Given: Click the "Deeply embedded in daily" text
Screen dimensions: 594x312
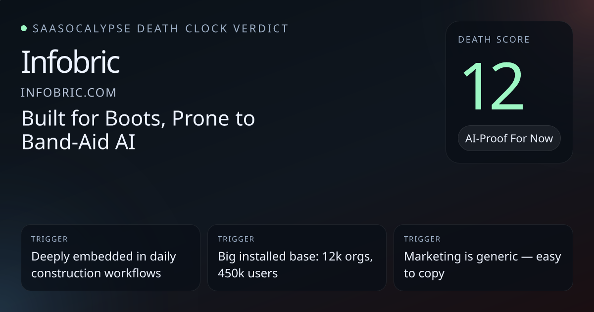Looking at the screenshot, I should pyautogui.click(x=103, y=257).
